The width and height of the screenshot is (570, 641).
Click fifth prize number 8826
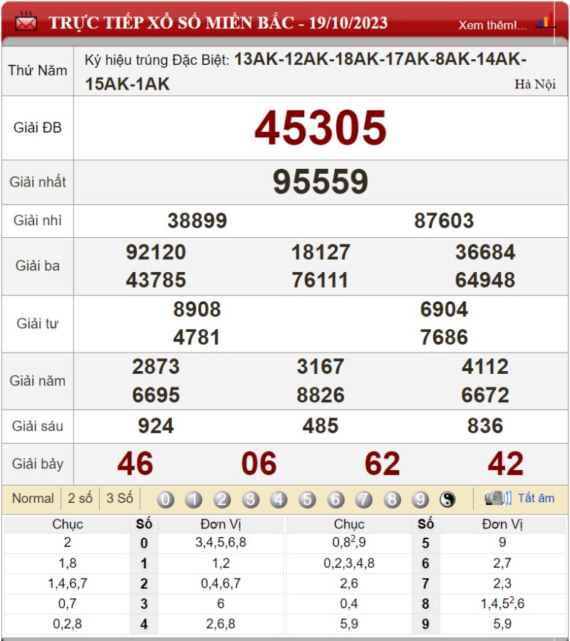(321, 395)
